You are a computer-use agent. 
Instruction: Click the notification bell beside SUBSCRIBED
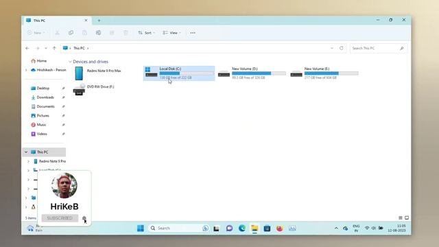(84, 218)
